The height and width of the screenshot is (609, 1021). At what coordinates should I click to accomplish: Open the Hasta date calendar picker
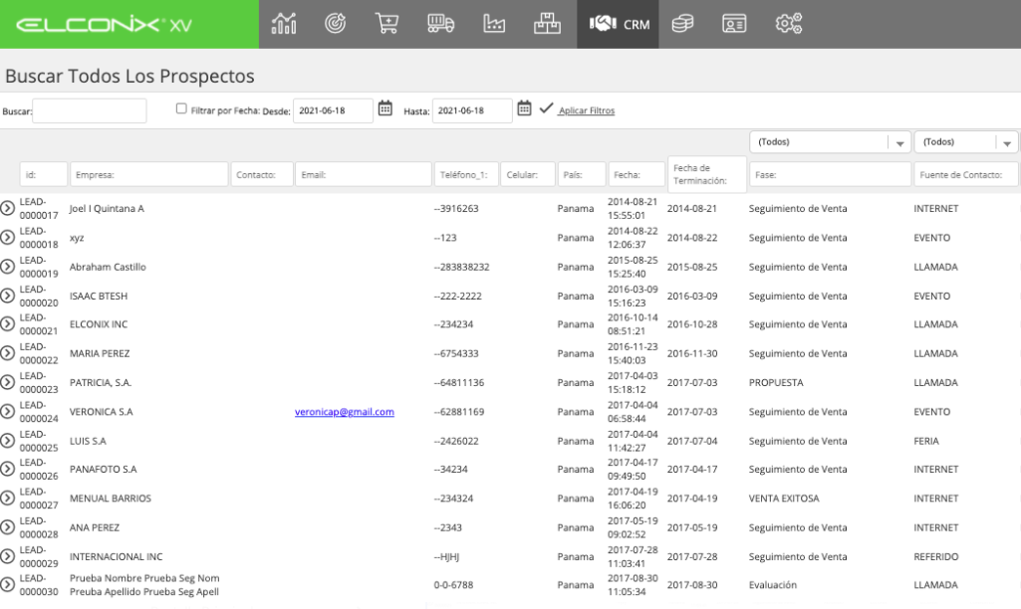524,108
